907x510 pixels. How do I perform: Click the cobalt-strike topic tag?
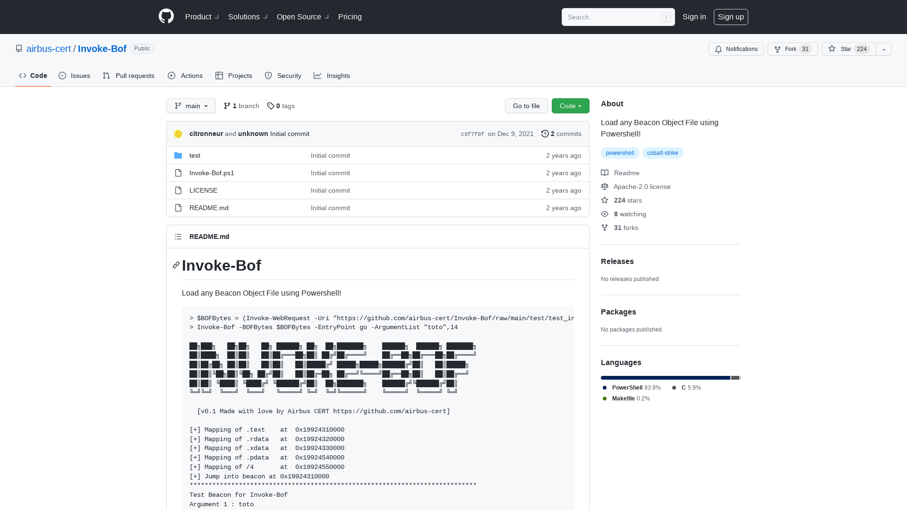[662, 153]
